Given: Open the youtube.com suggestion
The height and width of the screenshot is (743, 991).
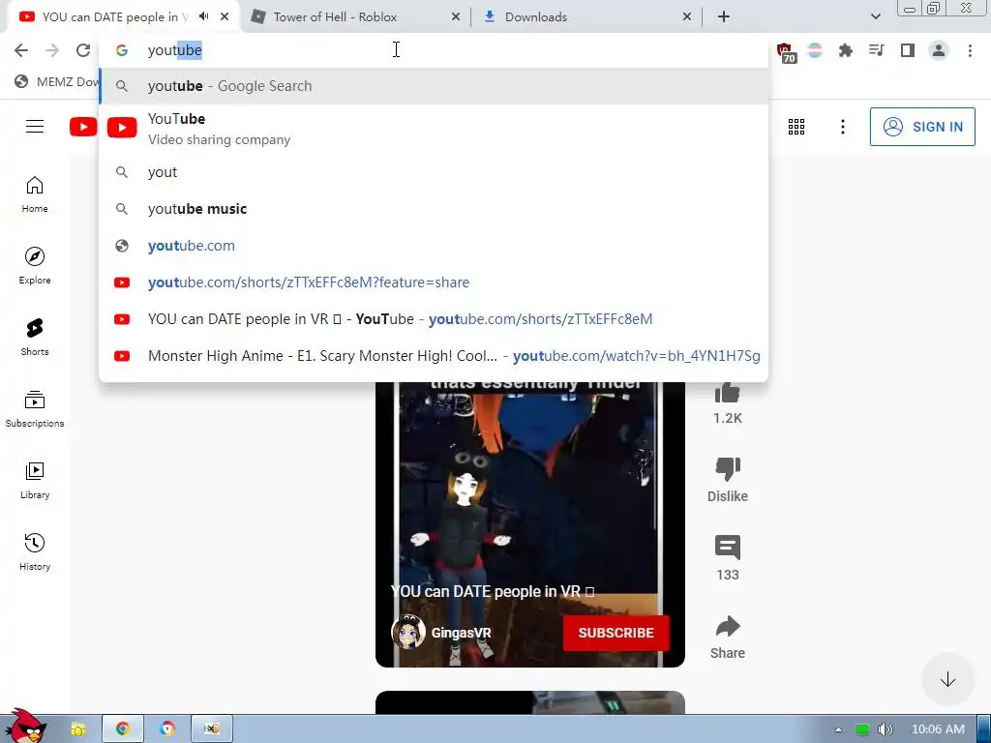Looking at the screenshot, I should click(x=434, y=246).
